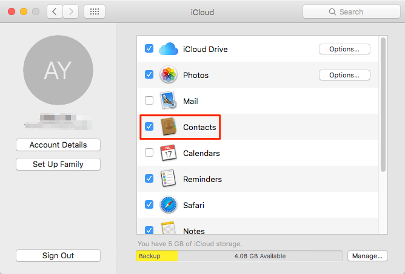Image resolution: width=405 pixels, height=274 pixels.
Task: Sign Out of iCloud
Action: click(x=58, y=255)
